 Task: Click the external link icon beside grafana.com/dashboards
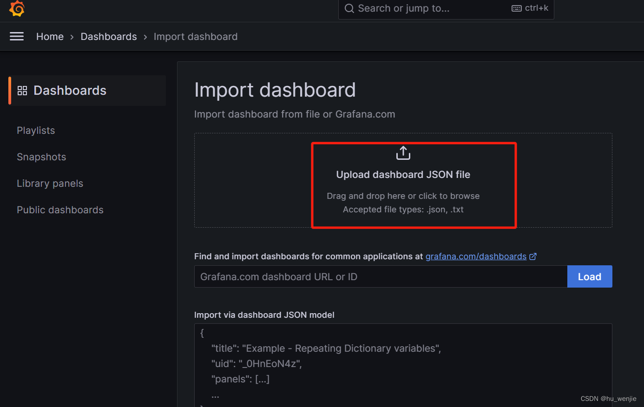533,256
